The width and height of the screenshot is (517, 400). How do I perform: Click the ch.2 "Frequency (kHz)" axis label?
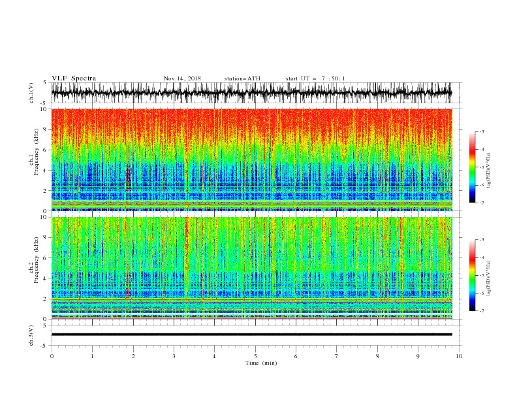point(37,260)
